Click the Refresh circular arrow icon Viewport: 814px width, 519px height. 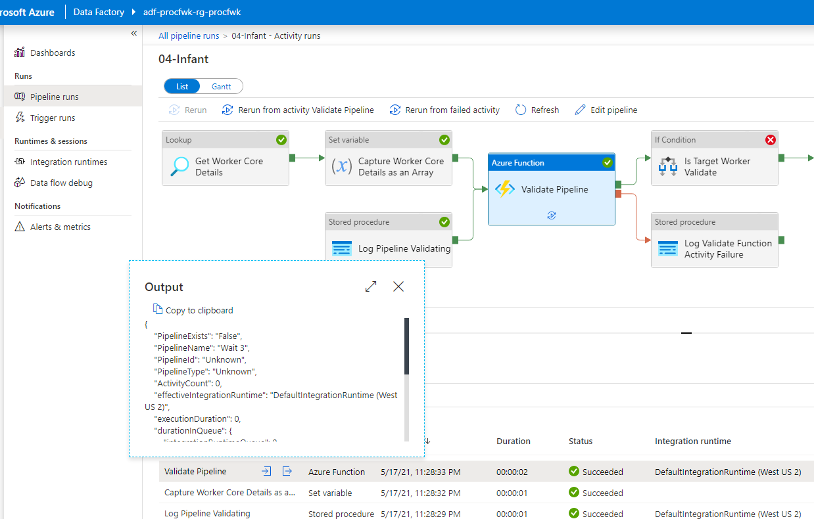(521, 110)
